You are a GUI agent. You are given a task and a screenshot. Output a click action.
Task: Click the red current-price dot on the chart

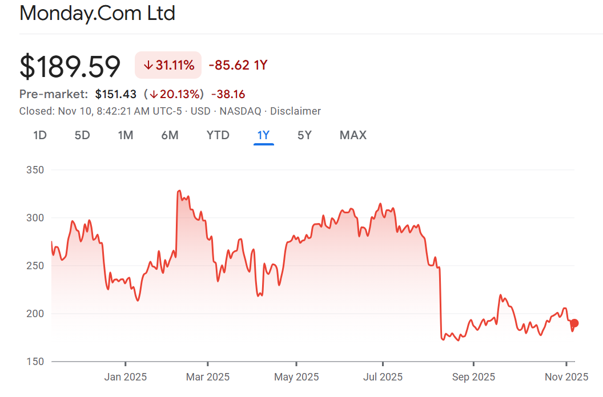click(x=574, y=323)
